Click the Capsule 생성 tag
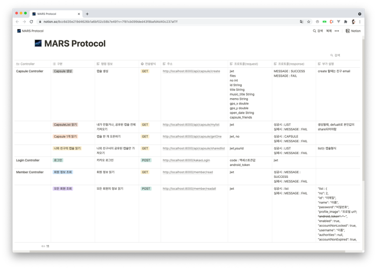 [63, 71]
